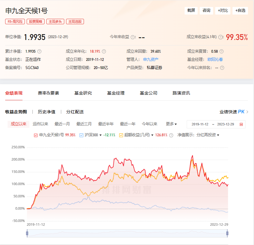Click 成立日期 value 2019-11-12
The height and width of the screenshot is (245, 254).
coord(95,60)
